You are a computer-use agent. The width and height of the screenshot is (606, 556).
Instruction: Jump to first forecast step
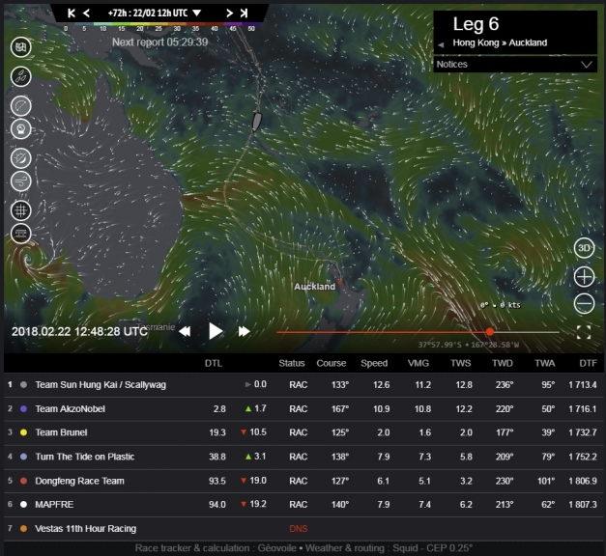(x=72, y=14)
